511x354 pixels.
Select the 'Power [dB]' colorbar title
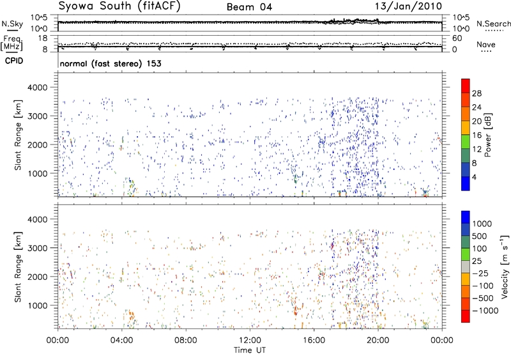[x=487, y=135]
